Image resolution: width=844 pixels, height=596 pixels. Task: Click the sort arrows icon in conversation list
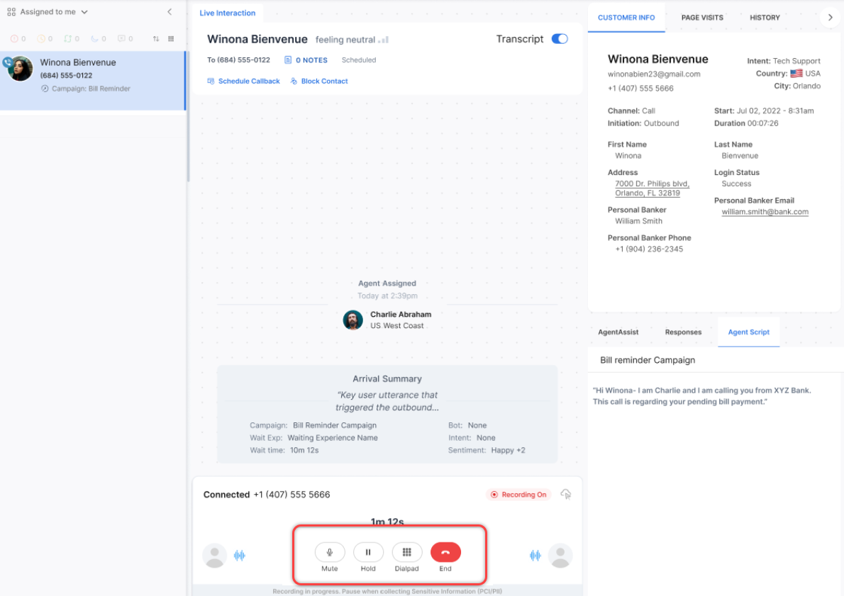(x=156, y=39)
